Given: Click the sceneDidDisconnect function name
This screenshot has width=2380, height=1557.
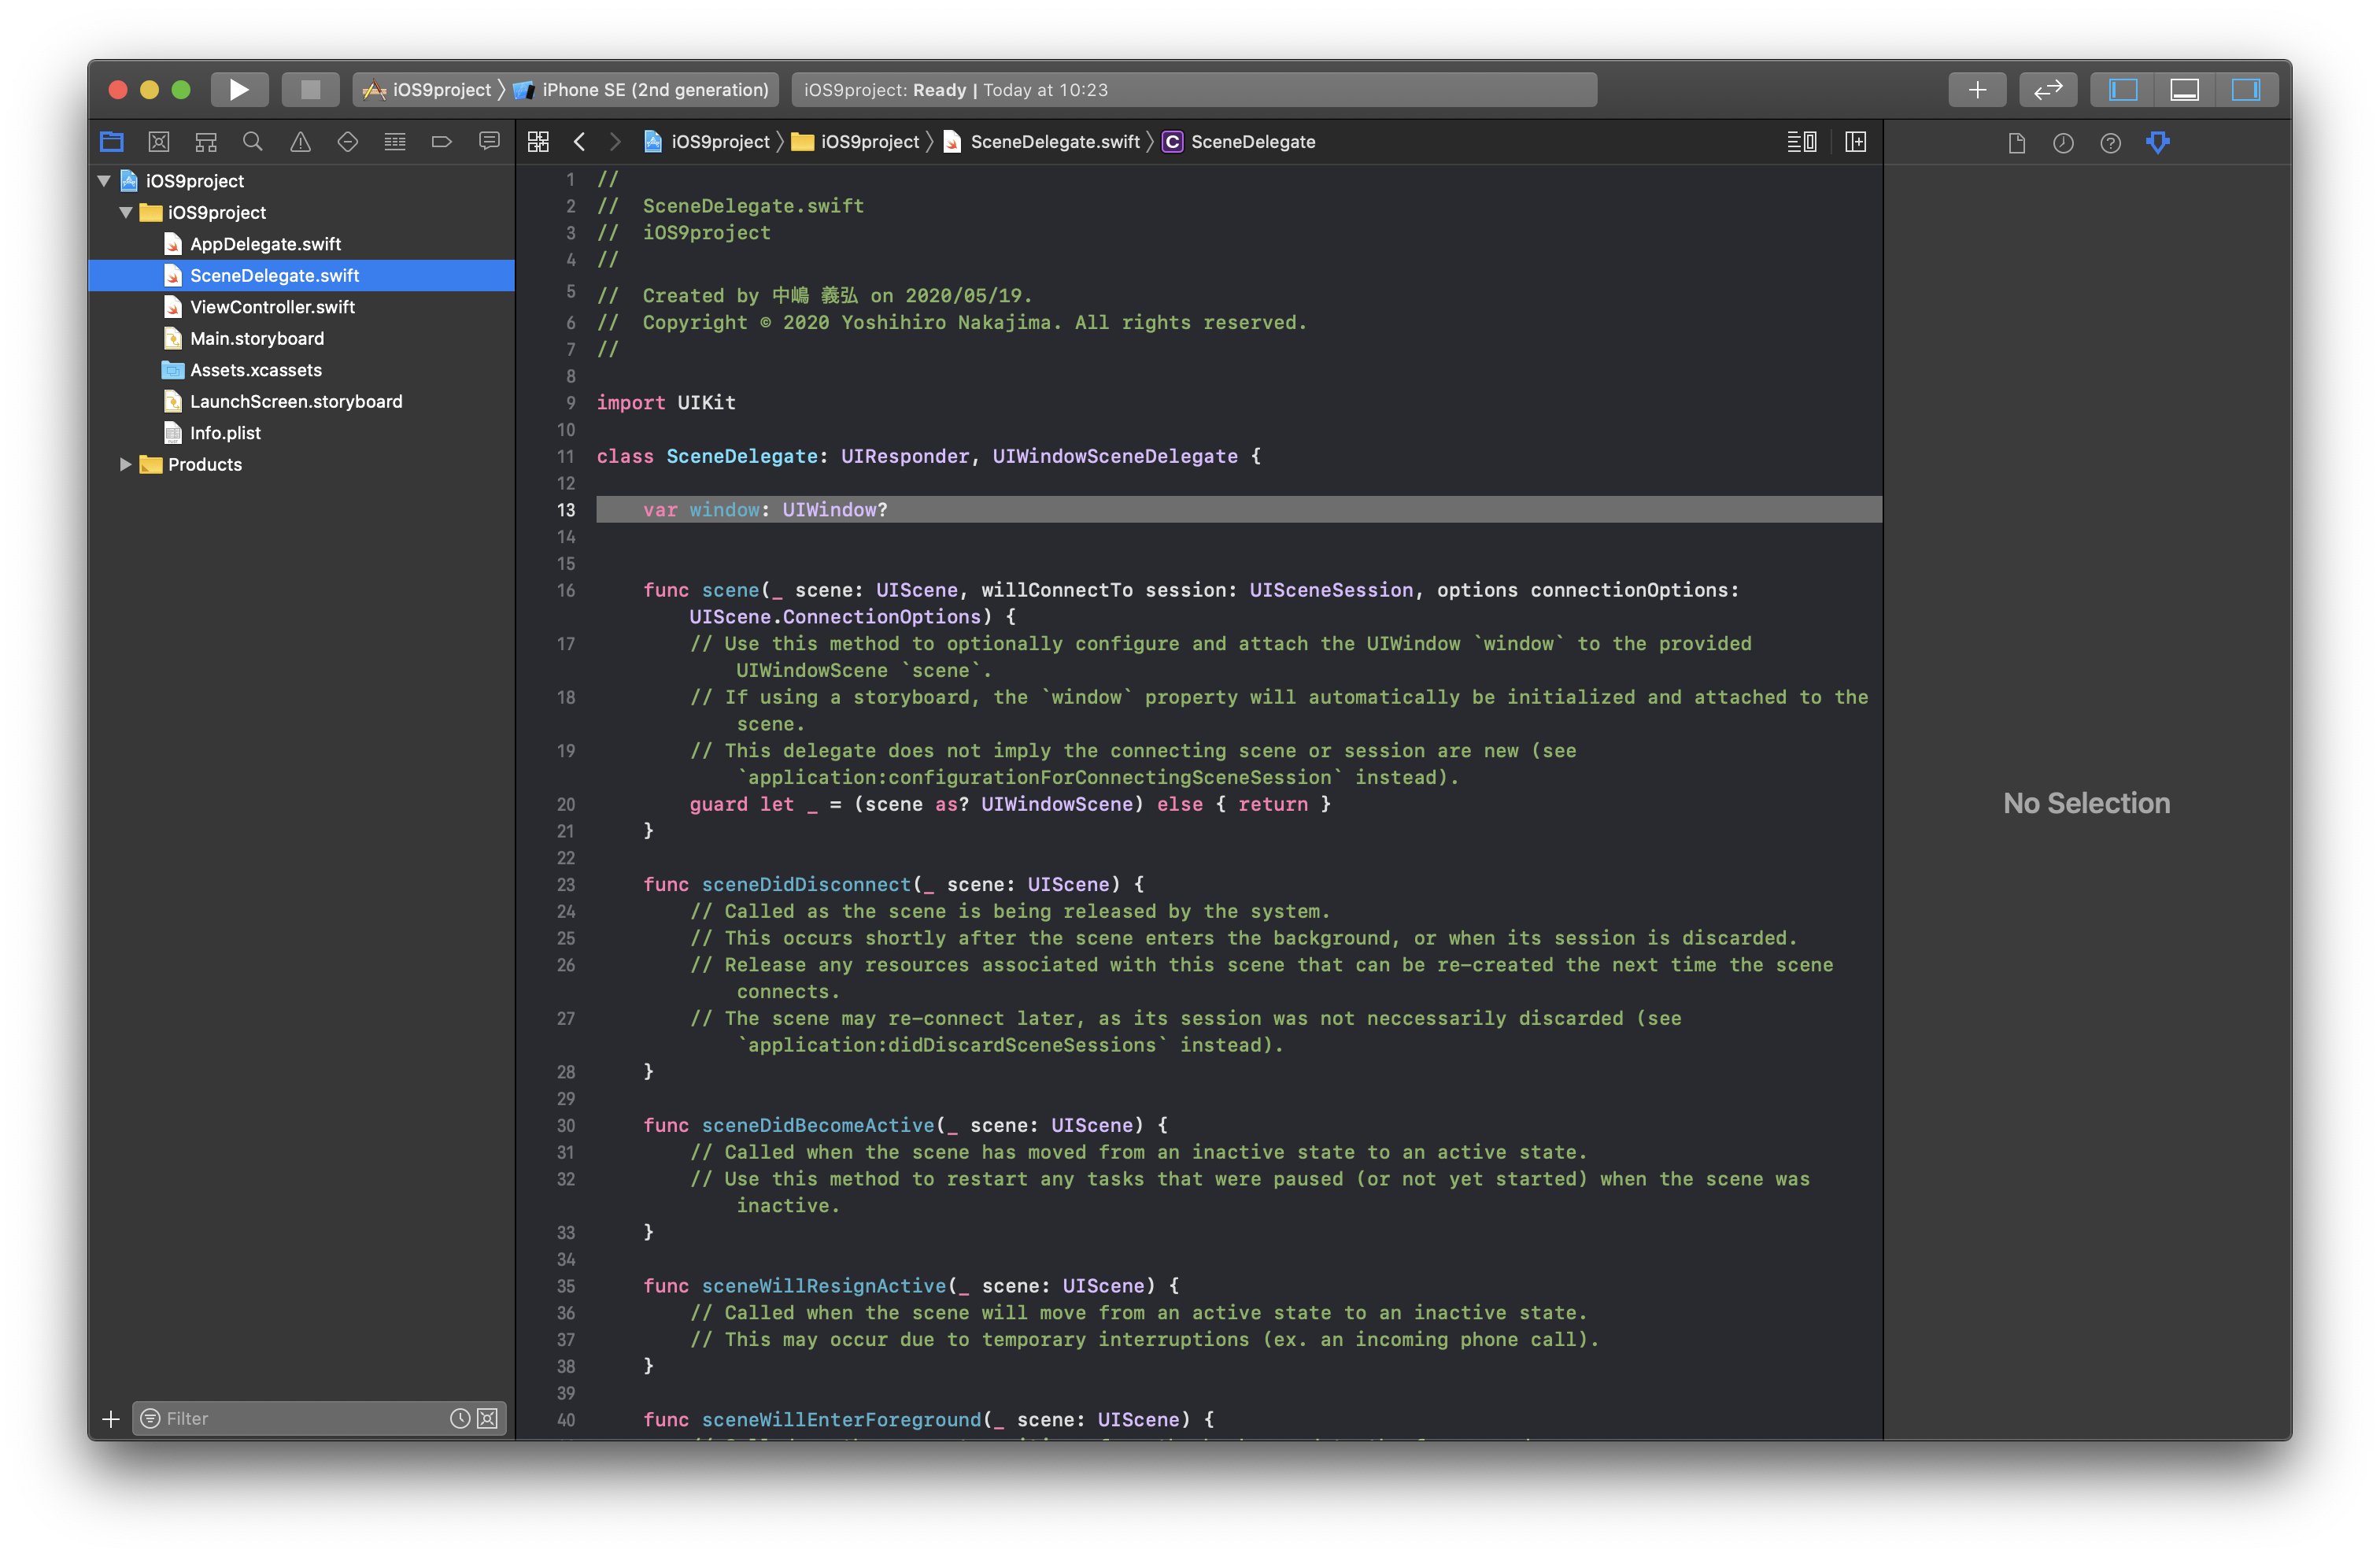Looking at the screenshot, I should [806, 885].
